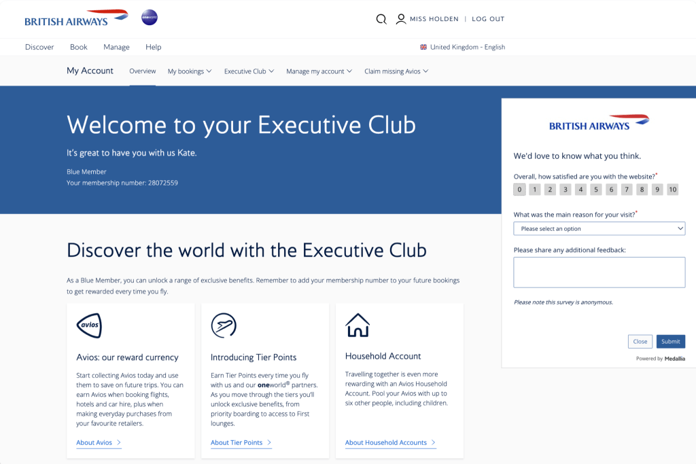
Task: Select satisfaction rating 5
Action: pos(596,190)
